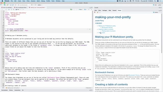Click the Save current document icon in the main toolbar

[11, 5]
